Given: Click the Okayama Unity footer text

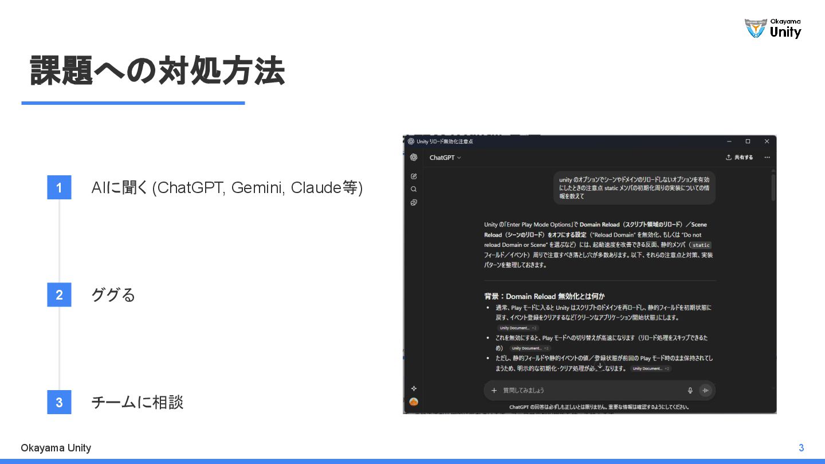Looking at the screenshot, I should coord(56,448).
